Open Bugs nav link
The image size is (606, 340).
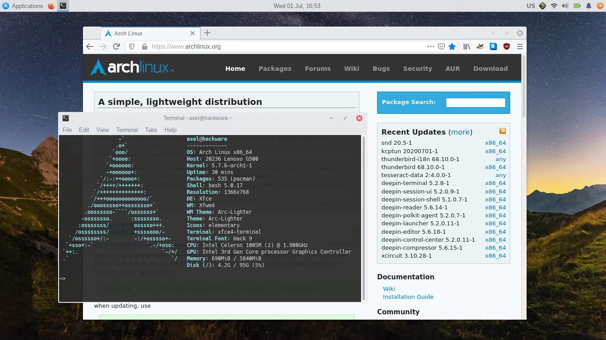tap(381, 69)
